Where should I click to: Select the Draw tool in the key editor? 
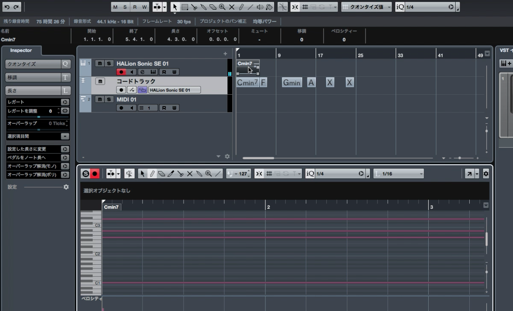click(x=152, y=173)
